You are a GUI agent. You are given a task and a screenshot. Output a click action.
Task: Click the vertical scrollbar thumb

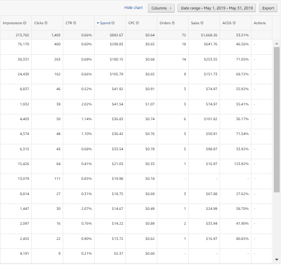tap(277, 119)
